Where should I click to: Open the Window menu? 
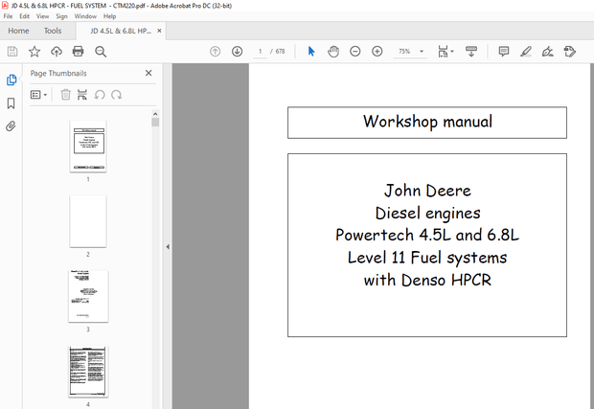85,16
